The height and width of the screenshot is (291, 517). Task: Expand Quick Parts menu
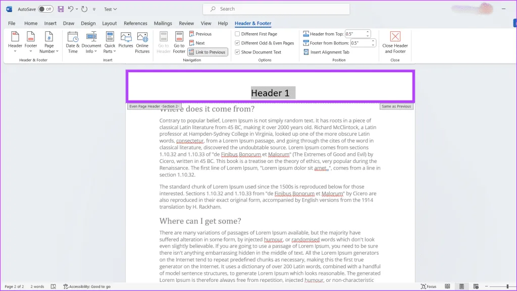click(110, 42)
